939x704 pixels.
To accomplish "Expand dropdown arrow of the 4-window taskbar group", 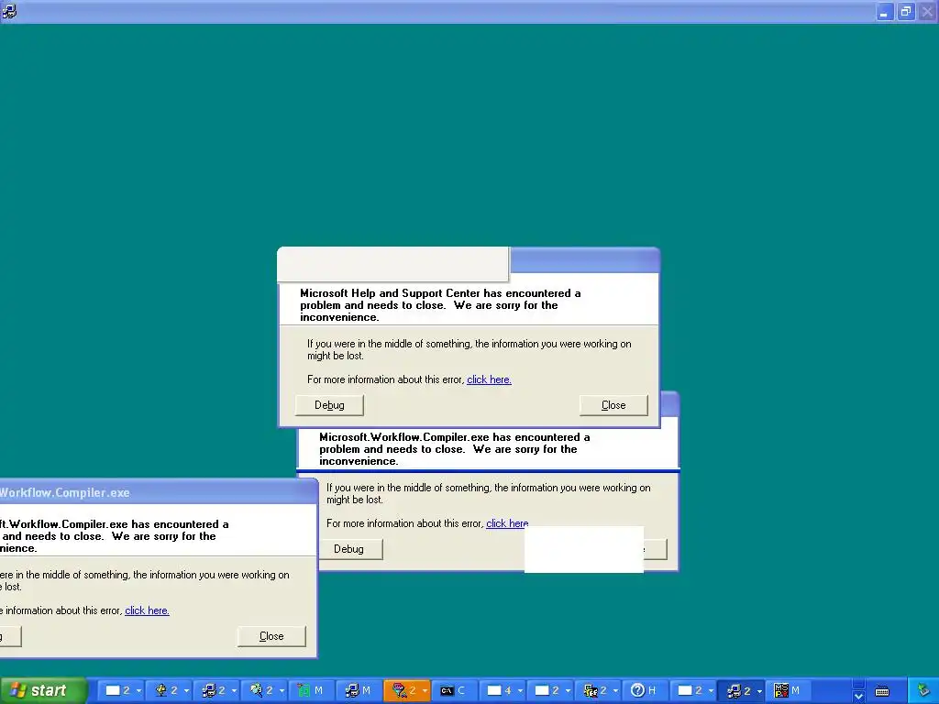I will 520,691.
